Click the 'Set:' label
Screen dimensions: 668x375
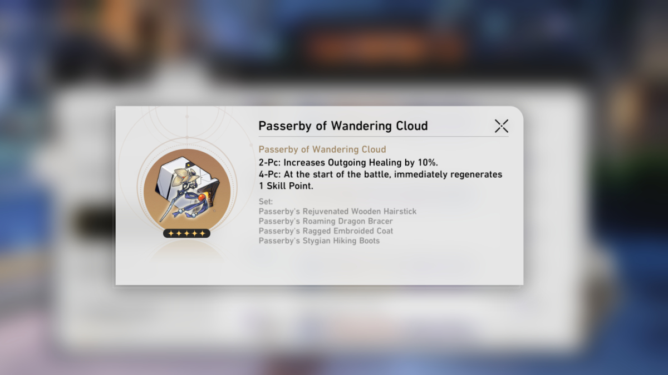pyautogui.click(x=266, y=202)
